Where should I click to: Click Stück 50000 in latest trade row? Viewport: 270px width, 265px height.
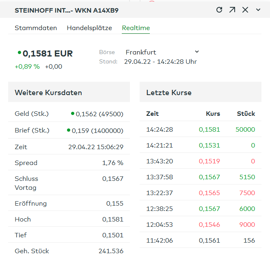pyautogui.click(x=245, y=130)
